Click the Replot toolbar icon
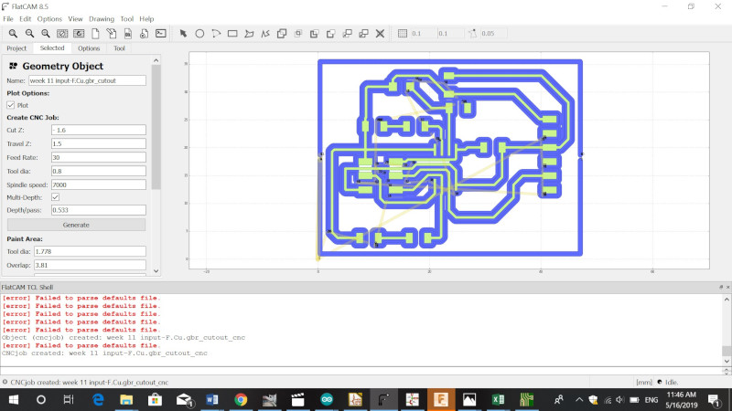This screenshot has width=732, height=411. [79, 34]
